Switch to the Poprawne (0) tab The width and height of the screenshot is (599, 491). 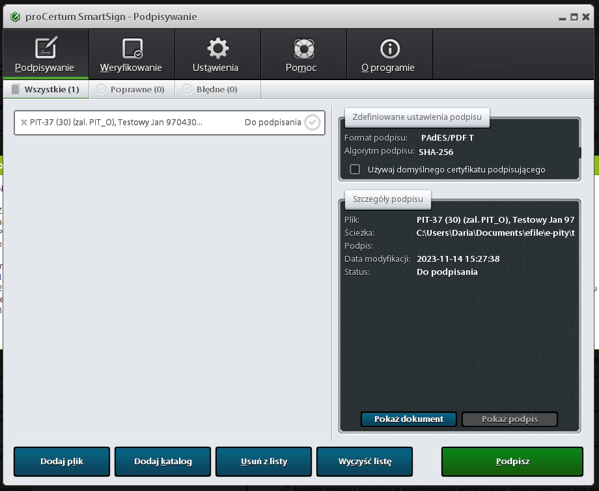(x=130, y=89)
